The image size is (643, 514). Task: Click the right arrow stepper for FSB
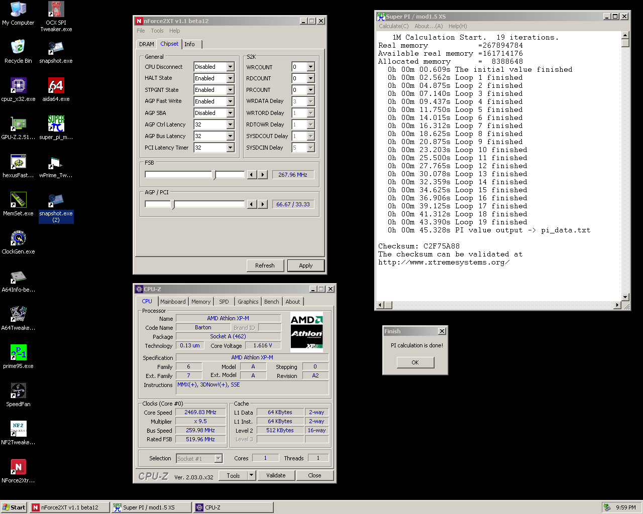[263, 175]
